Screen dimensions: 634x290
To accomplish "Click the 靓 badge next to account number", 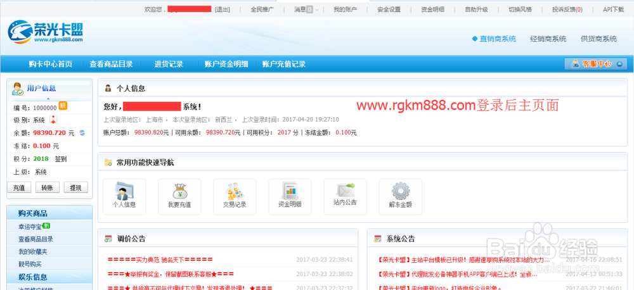I will coord(63,106).
